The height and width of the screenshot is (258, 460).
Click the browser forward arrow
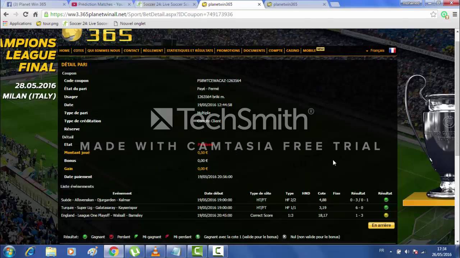point(15,14)
